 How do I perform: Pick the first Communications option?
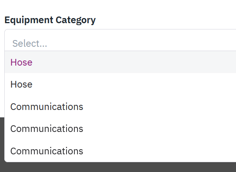pos(47,107)
